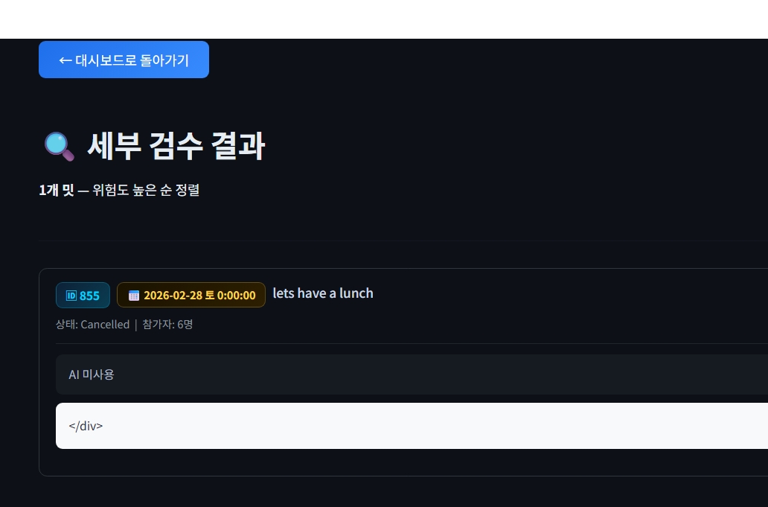Click the '</div>' text in the white box
The height and width of the screenshot is (507, 768).
tap(86, 426)
